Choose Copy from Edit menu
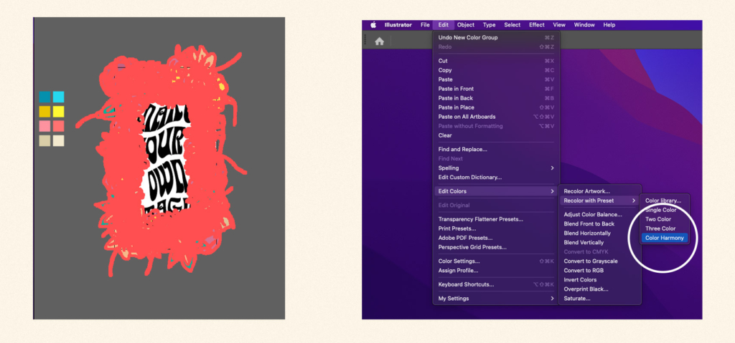The width and height of the screenshot is (735, 343). tap(497, 70)
